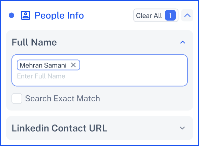The width and height of the screenshot is (199, 146).
Task: Click the Clear All button
Action: point(156,15)
